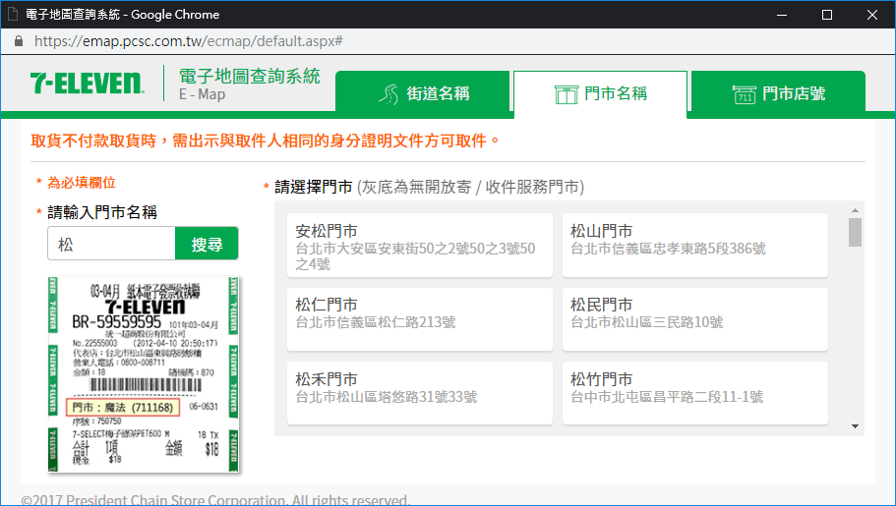Pick the 松禾門市 store card
The height and width of the screenshot is (506, 896).
pos(420,393)
